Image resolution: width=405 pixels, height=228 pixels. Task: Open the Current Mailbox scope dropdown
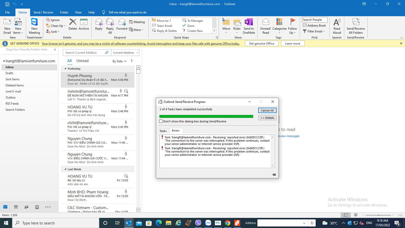tap(125, 52)
